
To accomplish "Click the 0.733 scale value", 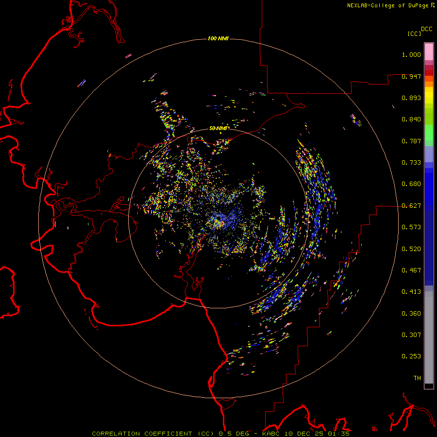I will (411, 163).
